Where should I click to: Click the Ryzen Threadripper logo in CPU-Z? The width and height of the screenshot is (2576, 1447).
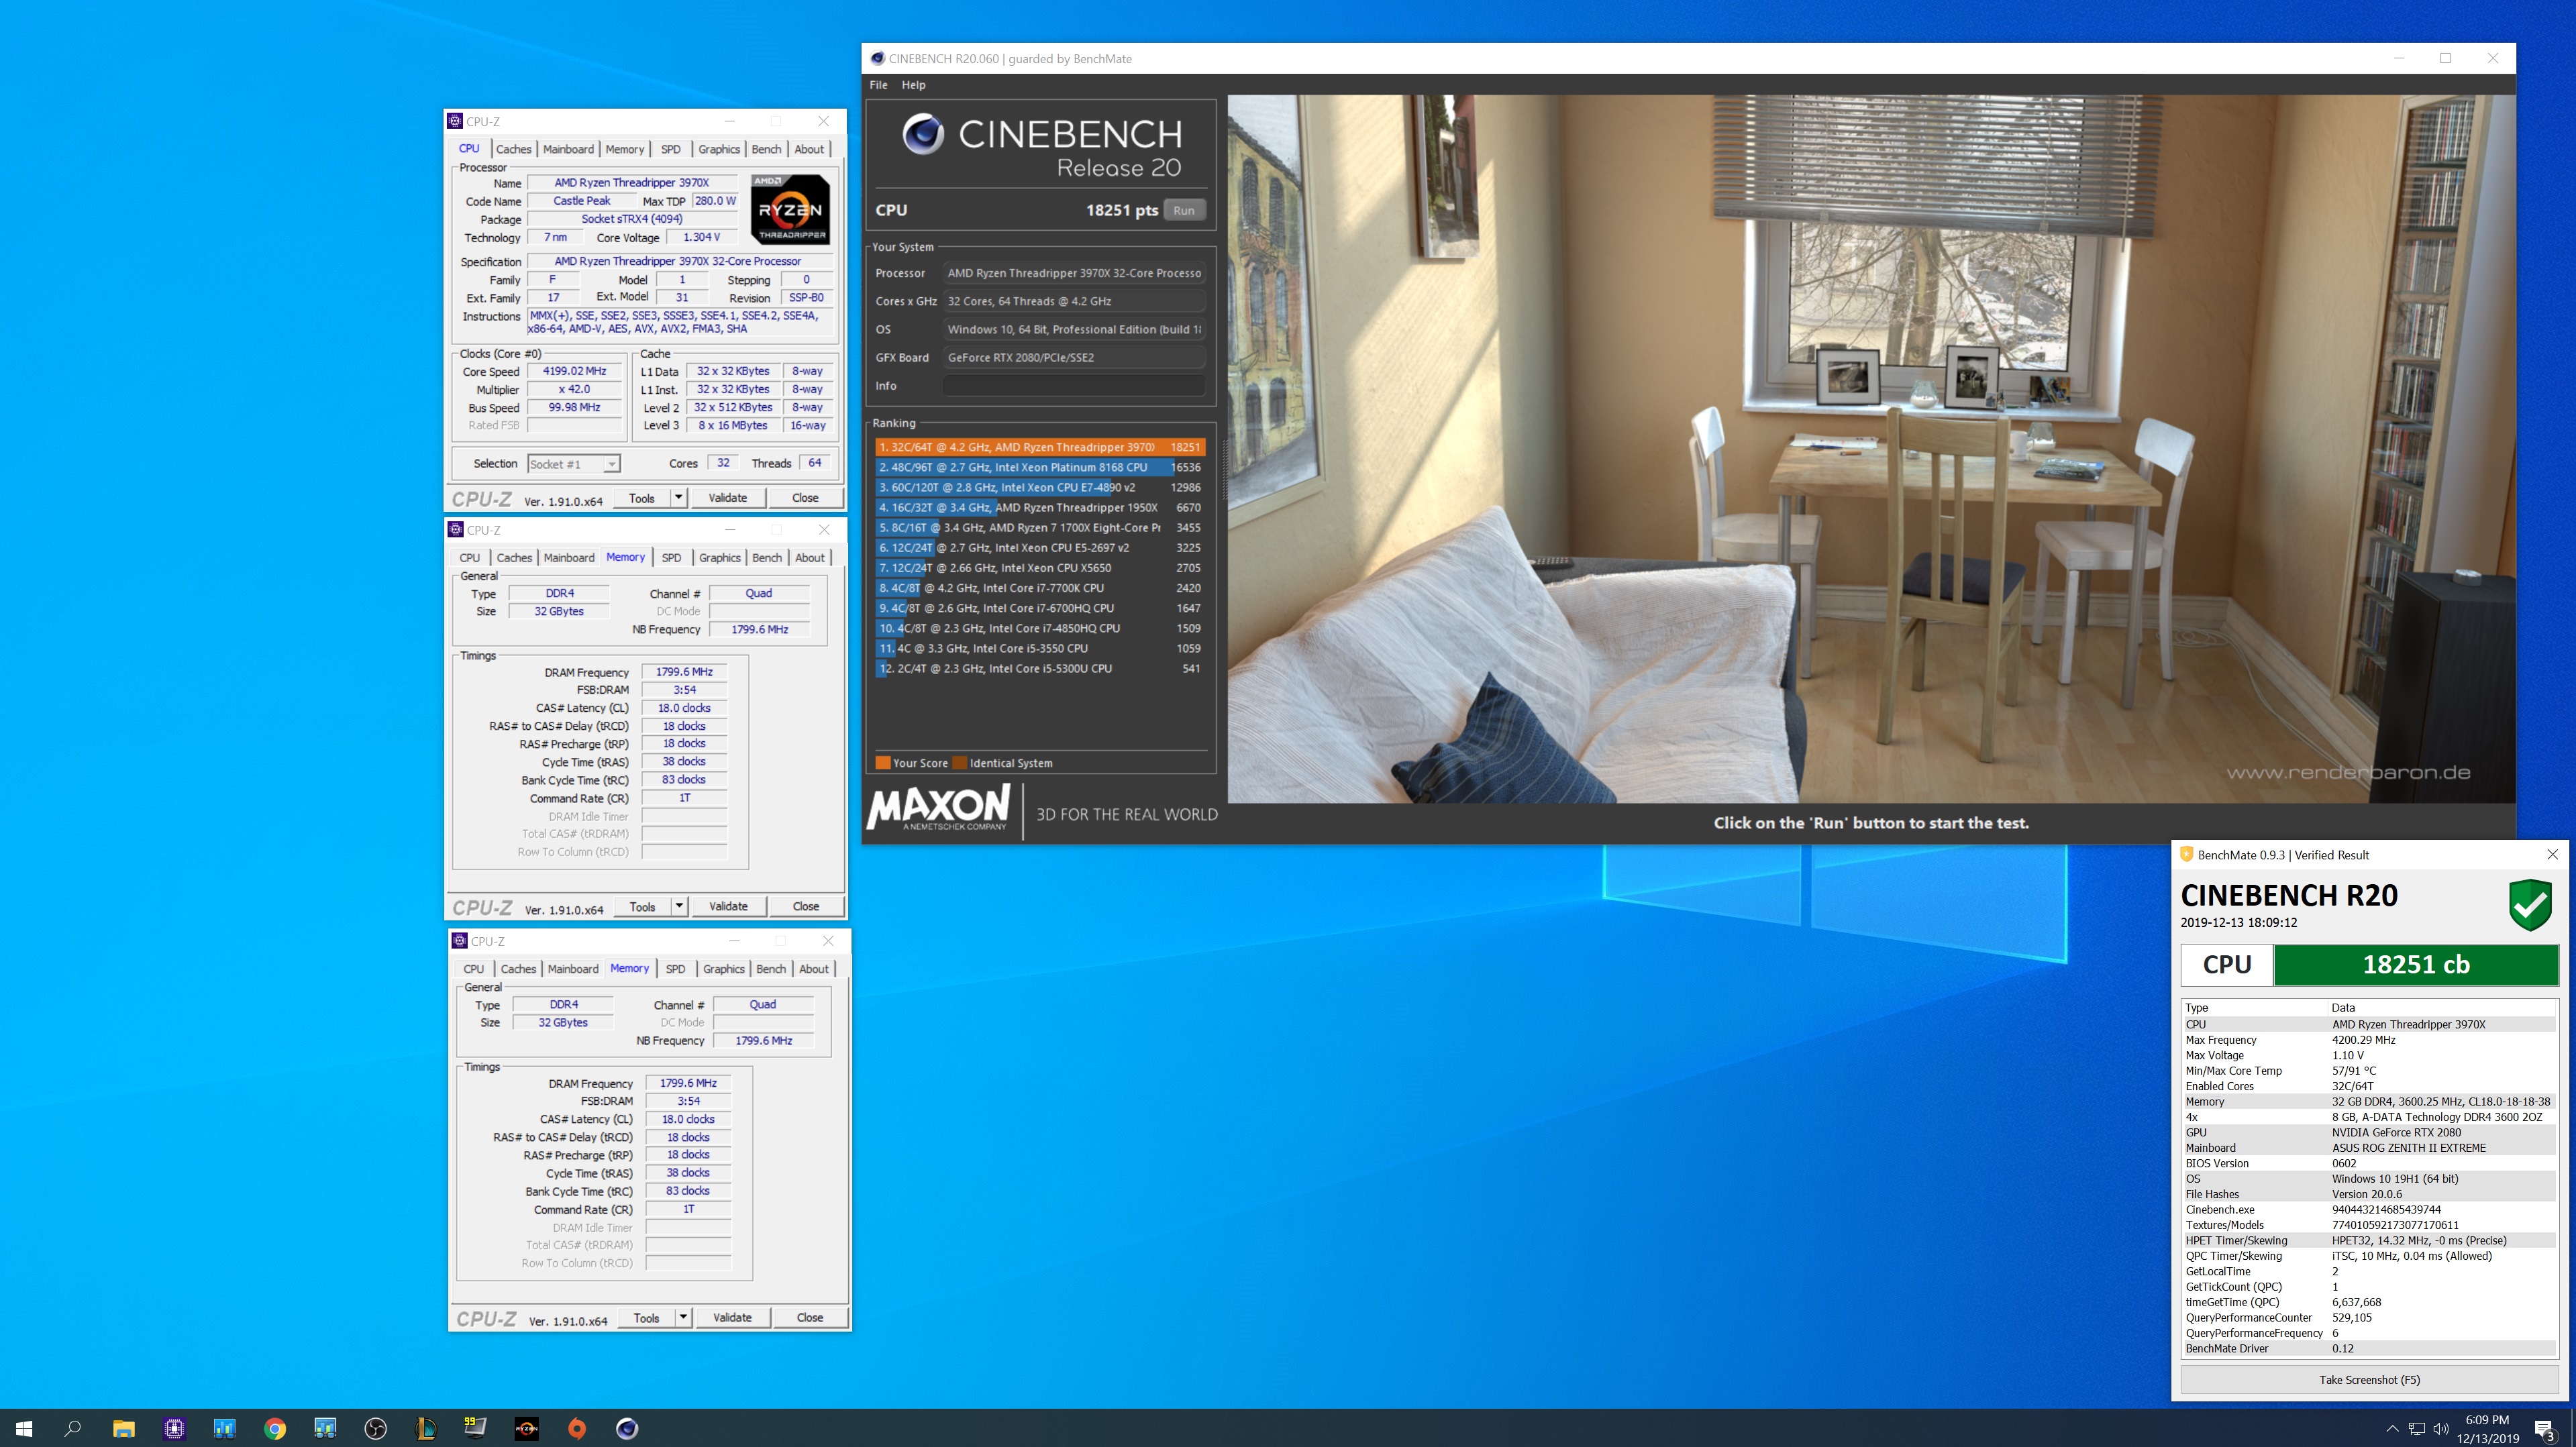coord(790,209)
